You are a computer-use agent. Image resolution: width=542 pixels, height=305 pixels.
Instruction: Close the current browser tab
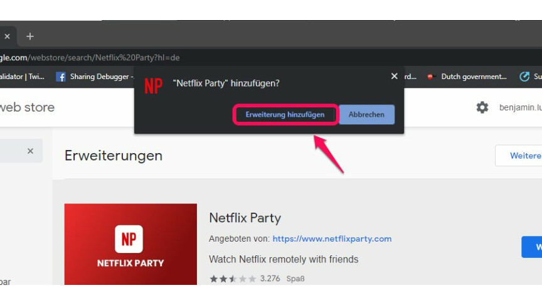pyautogui.click(x=8, y=36)
